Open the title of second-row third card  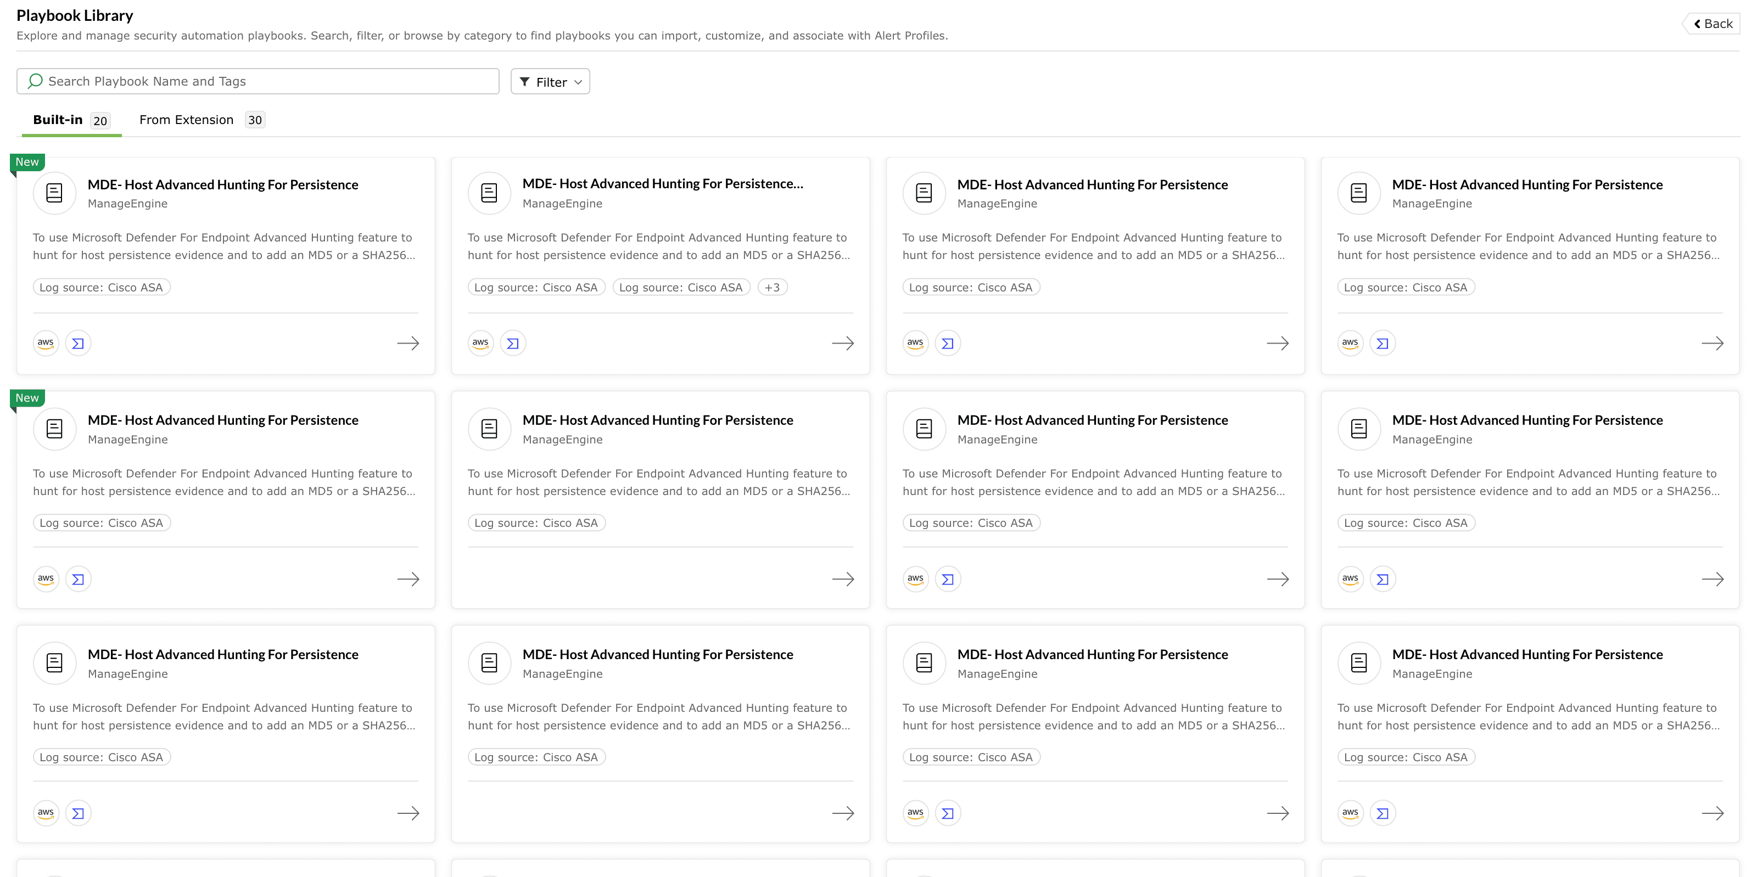click(x=1093, y=420)
